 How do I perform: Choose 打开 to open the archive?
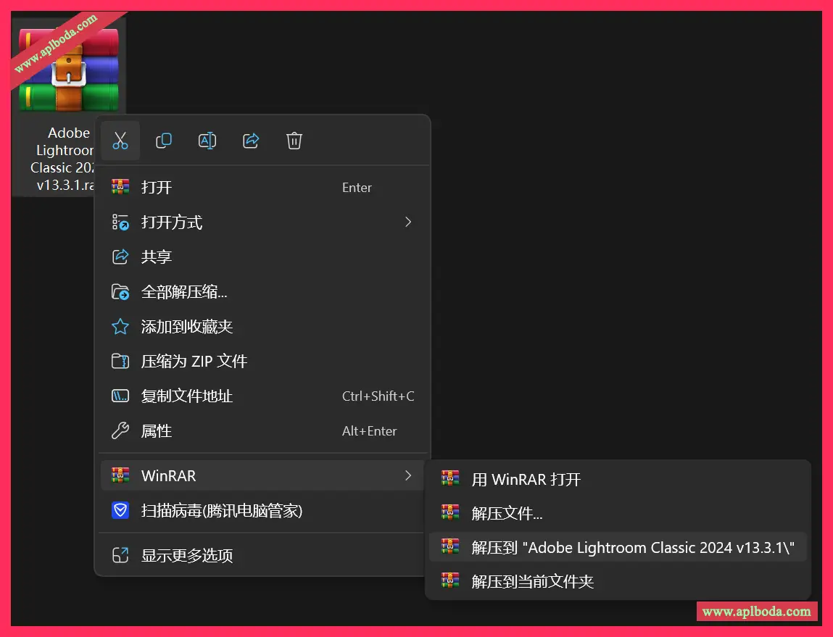click(157, 188)
